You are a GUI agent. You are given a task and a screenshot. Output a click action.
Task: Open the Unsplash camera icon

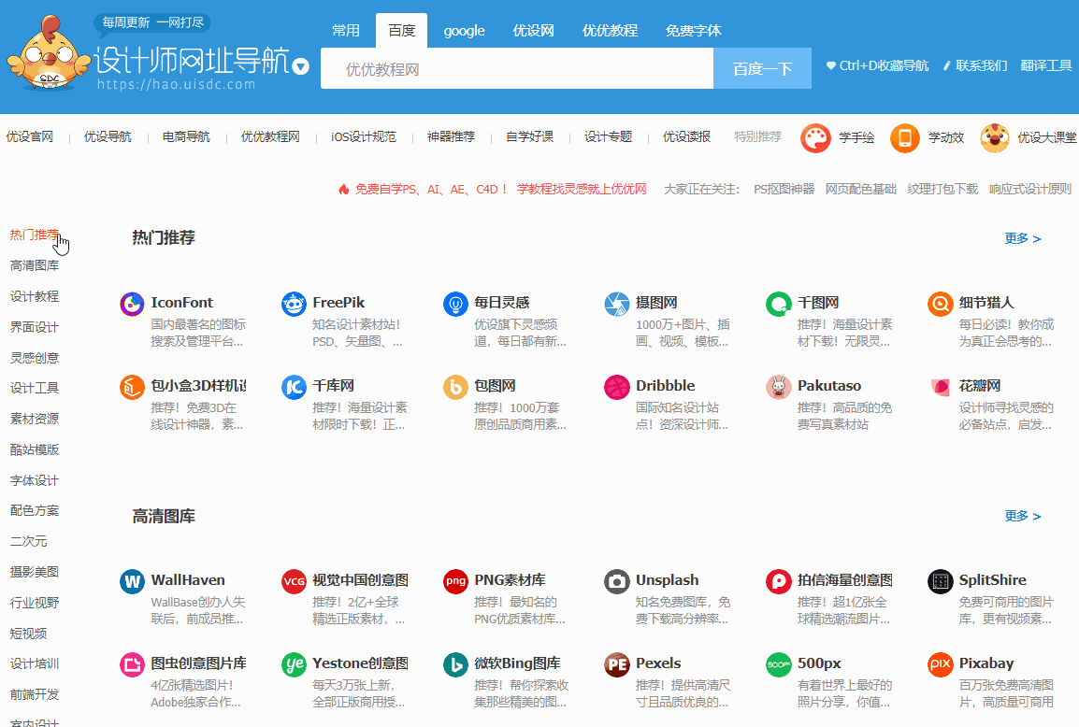616,581
